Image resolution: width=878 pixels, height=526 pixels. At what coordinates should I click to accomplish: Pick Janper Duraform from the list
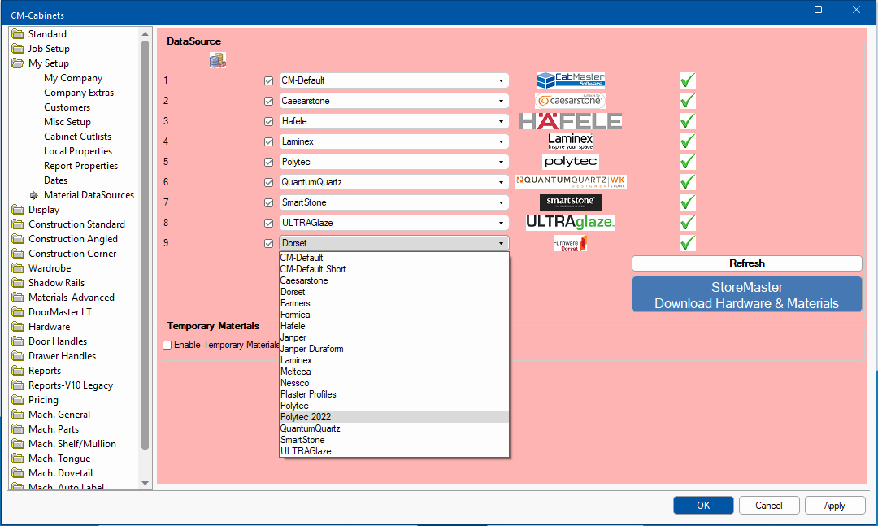[x=394, y=349]
